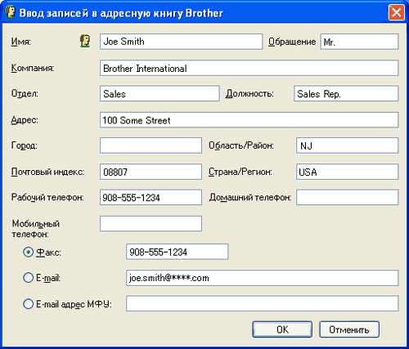Confirm the entry with the OK button
409x349 pixels.
coord(282,329)
